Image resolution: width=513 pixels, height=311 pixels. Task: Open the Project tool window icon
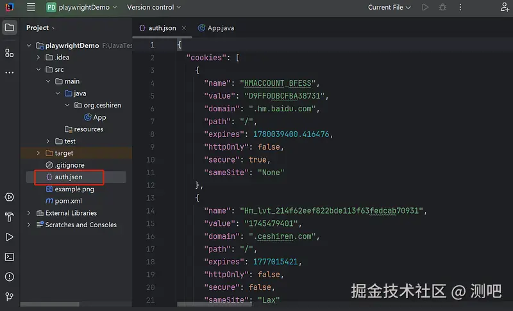[10, 28]
